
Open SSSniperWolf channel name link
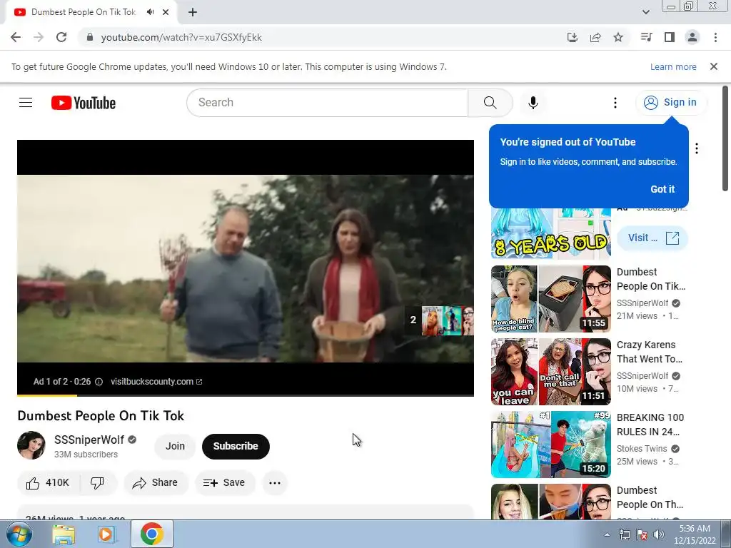click(x=89, y=440)
